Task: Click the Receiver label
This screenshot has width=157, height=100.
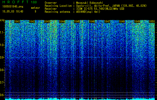Action: pyautogui.click(x=51, y=9)
